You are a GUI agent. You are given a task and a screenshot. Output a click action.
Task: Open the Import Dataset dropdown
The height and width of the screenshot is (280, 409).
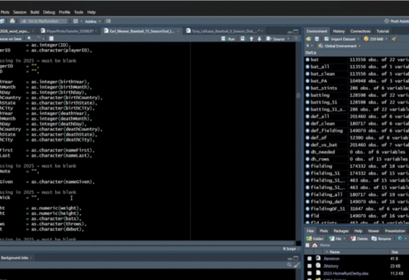point(342,39)
